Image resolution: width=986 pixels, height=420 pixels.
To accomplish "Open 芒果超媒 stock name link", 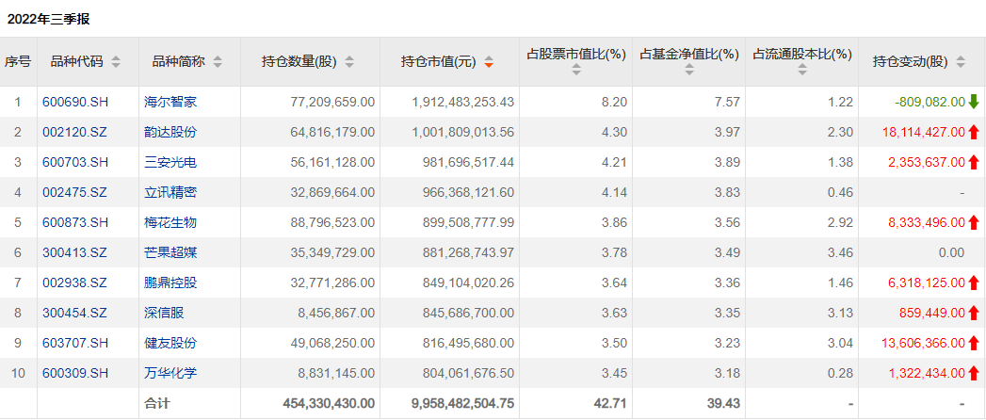I will click(170, 252).
